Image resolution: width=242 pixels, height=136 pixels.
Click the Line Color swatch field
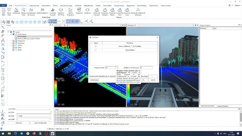point(34,112)
